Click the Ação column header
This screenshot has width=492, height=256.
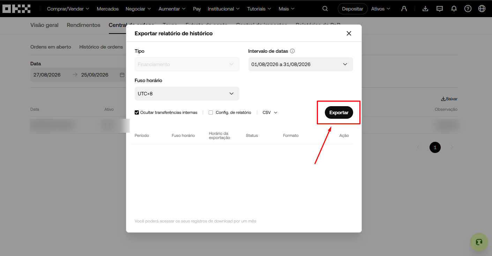point(344,136)
